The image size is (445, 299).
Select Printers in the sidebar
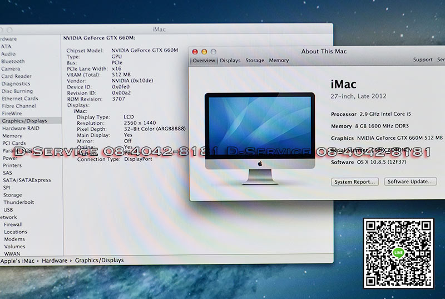12,165
